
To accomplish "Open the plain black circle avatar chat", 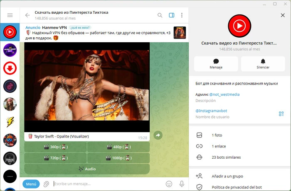I will point(10,176).
